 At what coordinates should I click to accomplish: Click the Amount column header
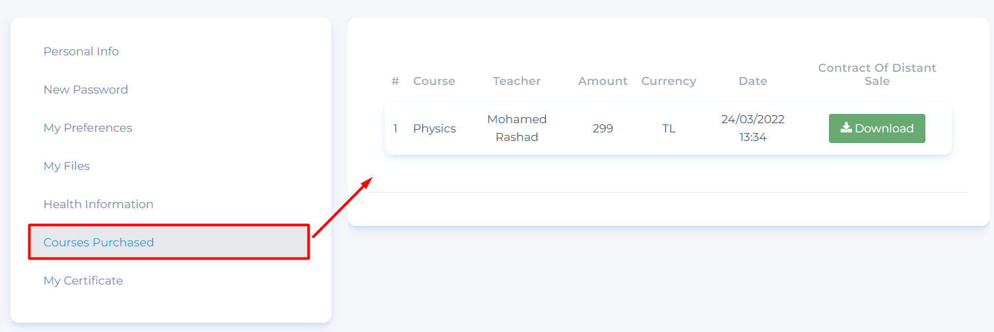(603, 81)
